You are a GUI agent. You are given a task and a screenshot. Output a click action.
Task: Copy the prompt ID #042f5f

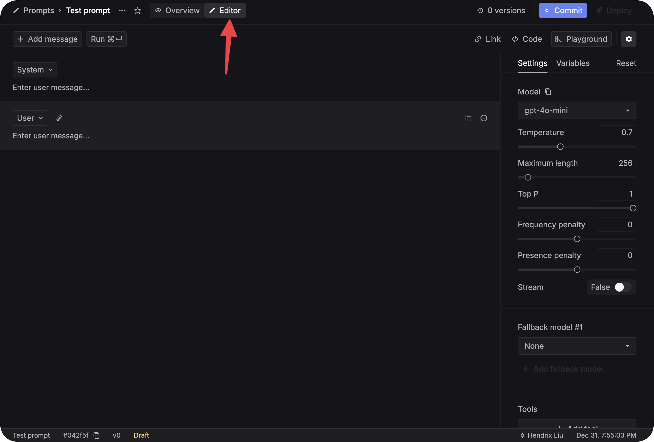[97, 435]
